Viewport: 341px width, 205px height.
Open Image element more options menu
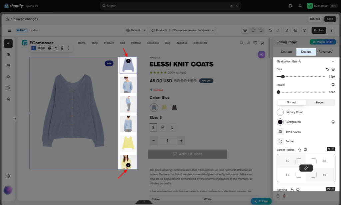[x=68, y=48]
